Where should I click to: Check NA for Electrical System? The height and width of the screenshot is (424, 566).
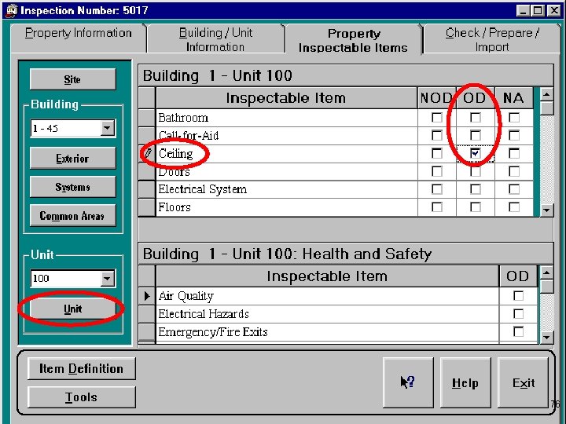(514, 189)
